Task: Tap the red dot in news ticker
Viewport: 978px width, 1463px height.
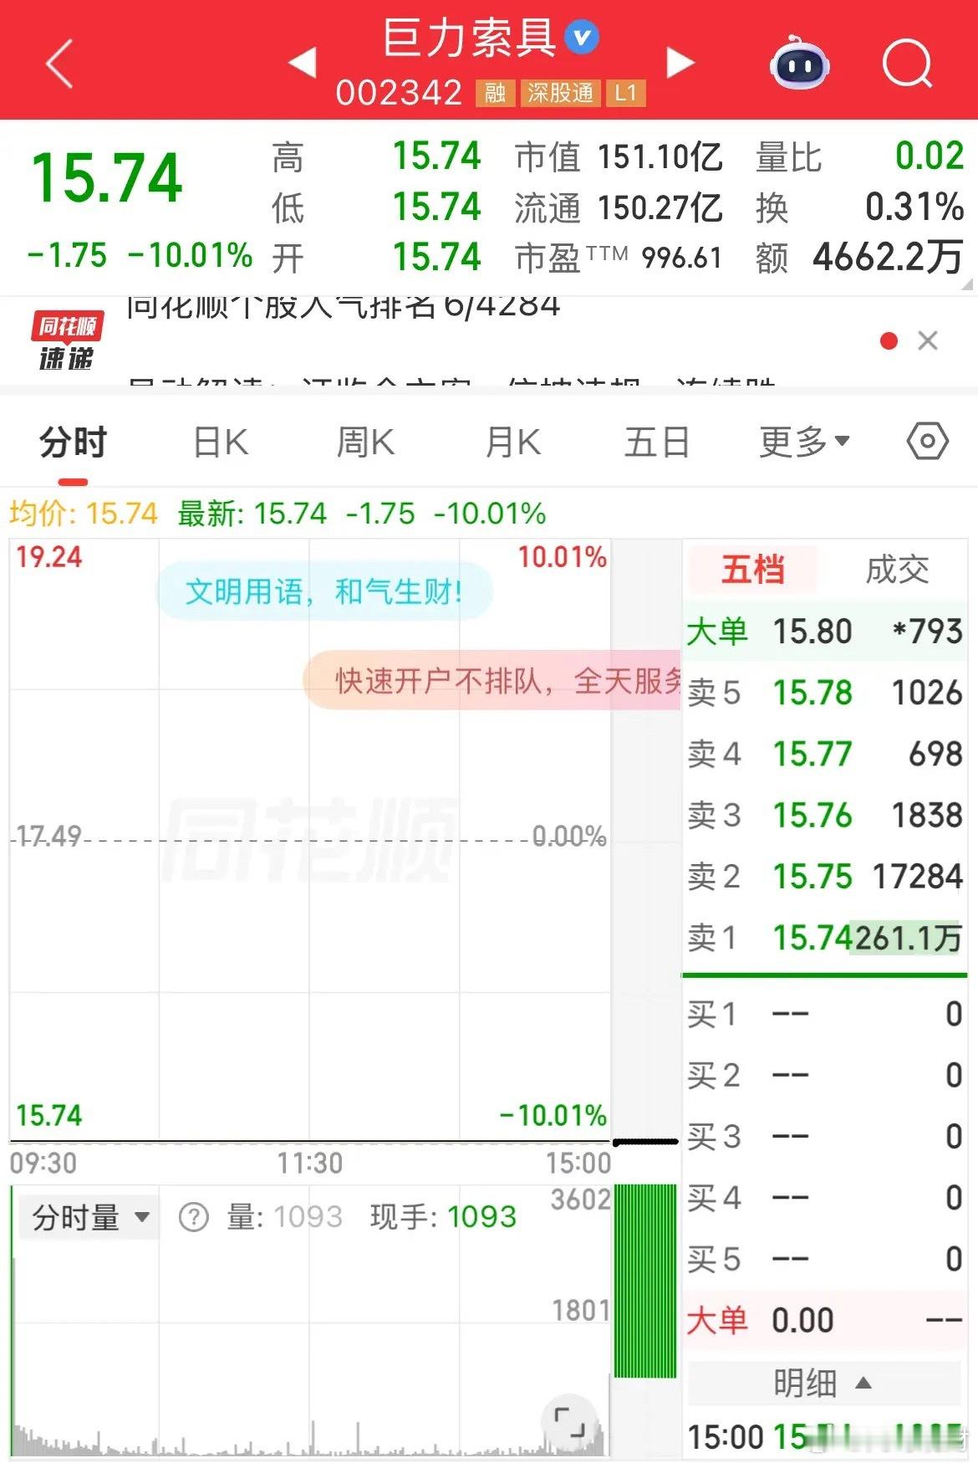Action: tap(889, 340)
